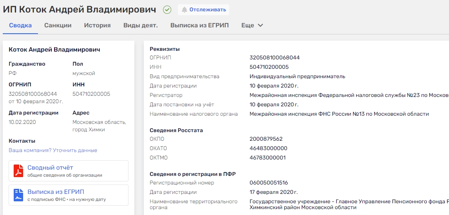Click the Ваша компания? Уточнить данные link

pos(53,150)
